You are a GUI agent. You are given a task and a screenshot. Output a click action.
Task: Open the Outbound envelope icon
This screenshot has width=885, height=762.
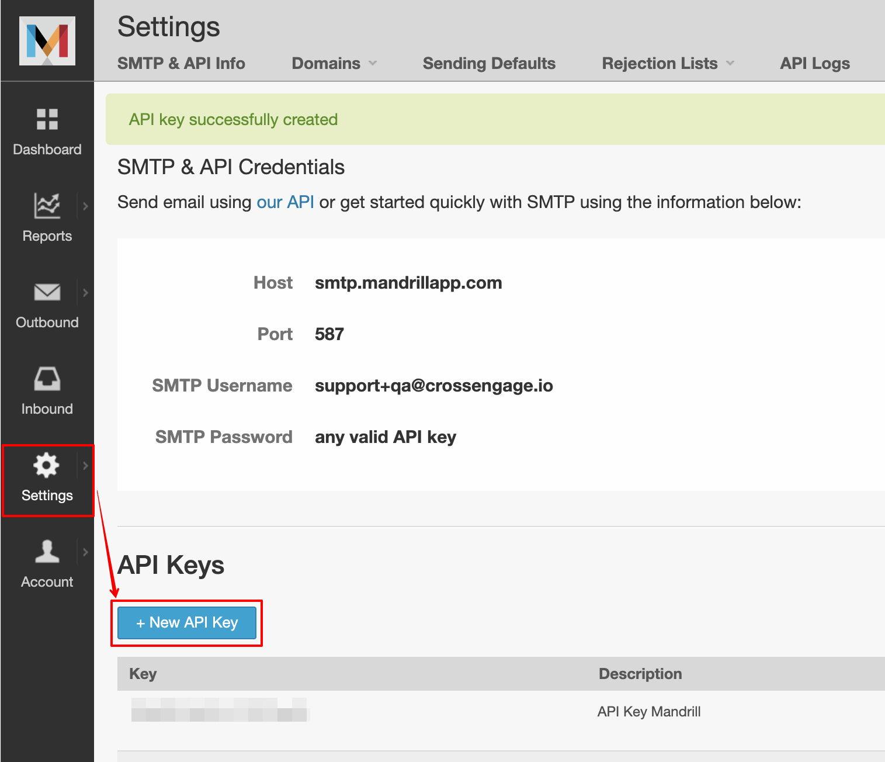click(x=47, y=292)
